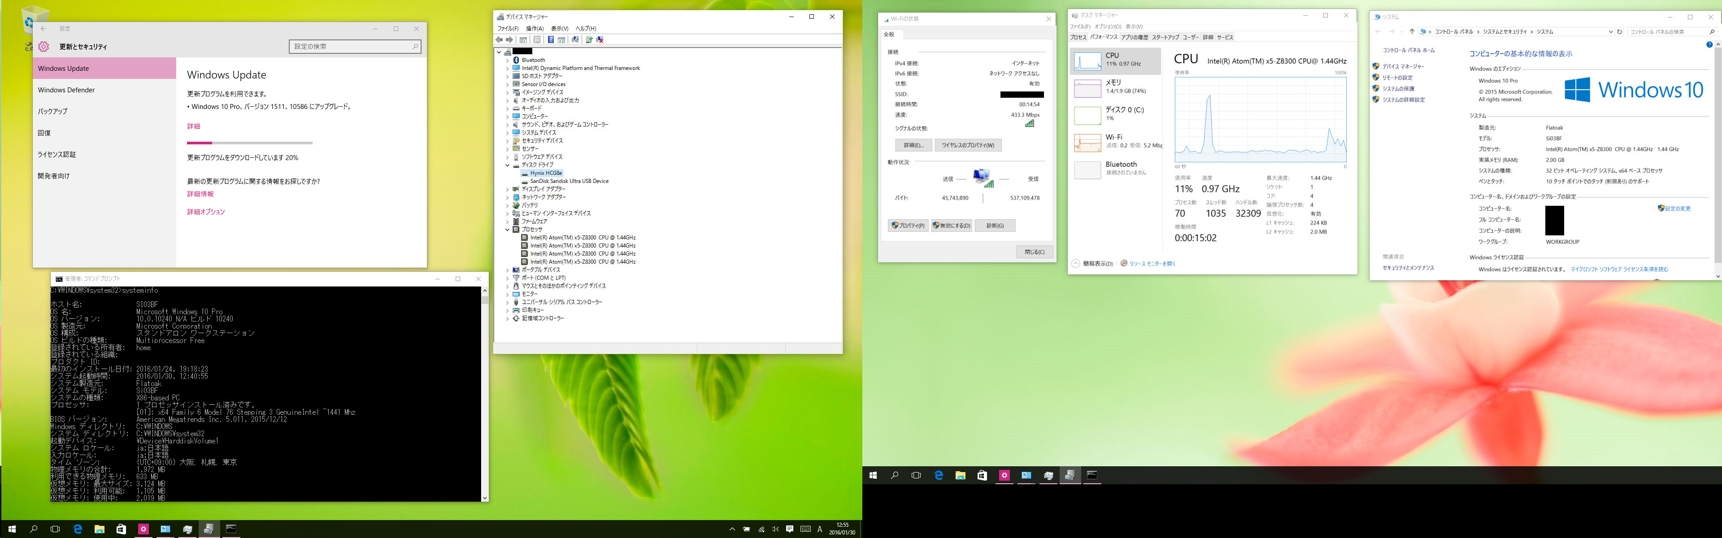This screenshot has height=538, width=1722.
Task: Open オプション(O) menu in Task Manager
Action: click(x=1108, y=27)
